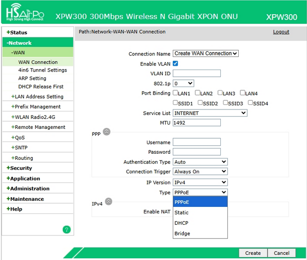The width and height of the screenshot is (307, 260).
Task: Collapse the IPv4 section arrow icon
Action: (109, 201)
